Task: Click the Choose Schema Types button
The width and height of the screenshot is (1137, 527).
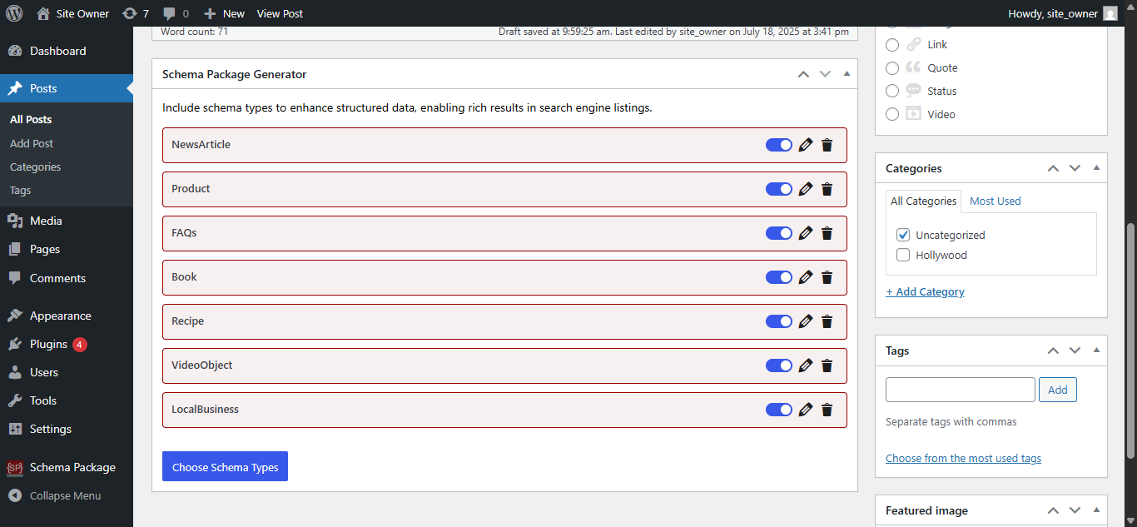Action: [x=225, y=467]
